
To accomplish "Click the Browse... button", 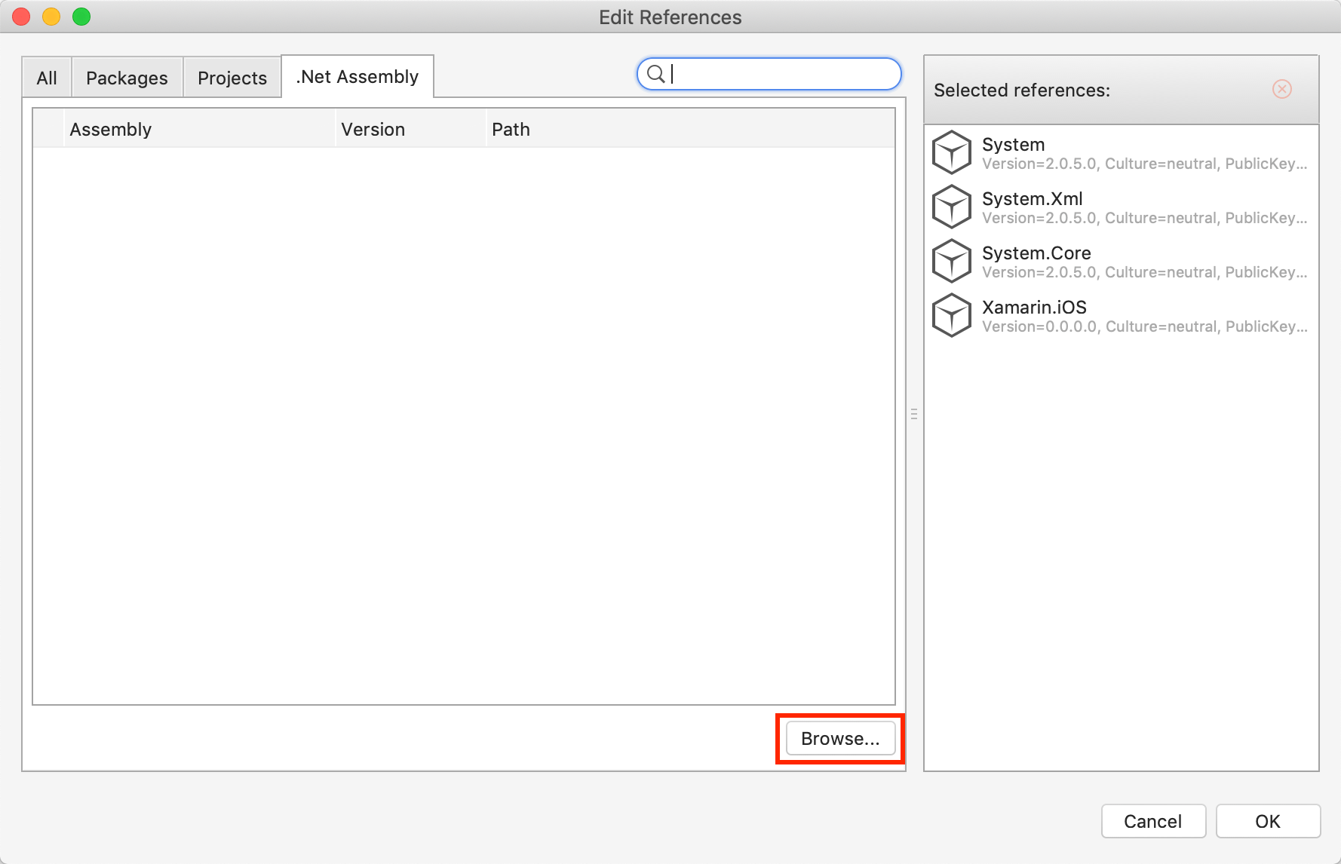I will tap(840, 739).
